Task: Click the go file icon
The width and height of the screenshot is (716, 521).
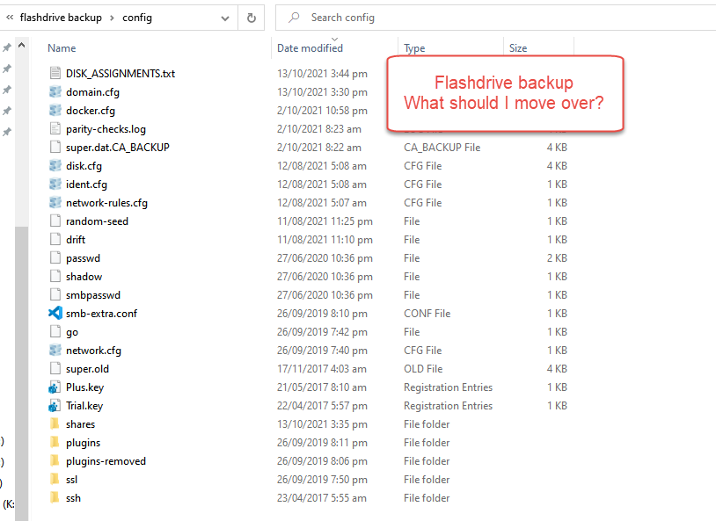Action: tap(55, 331)
